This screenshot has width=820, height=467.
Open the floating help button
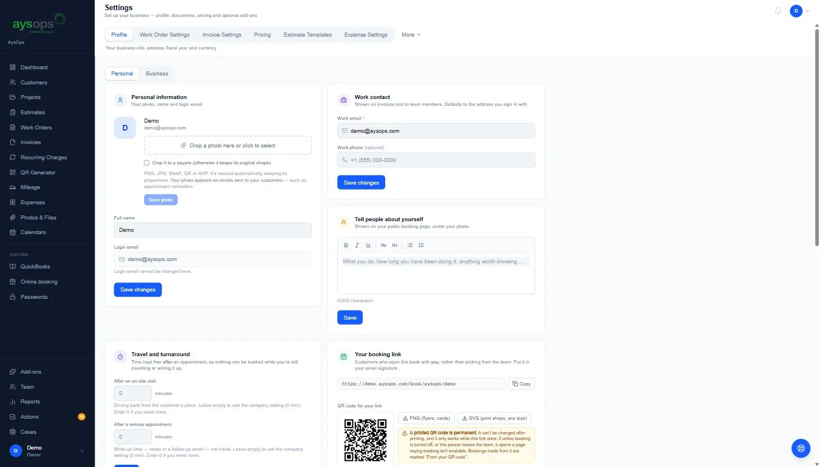click(x=800, y=448)
